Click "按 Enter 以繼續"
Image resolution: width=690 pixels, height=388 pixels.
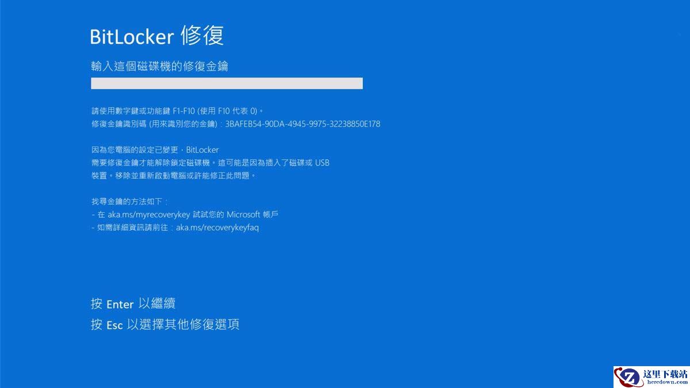[133, 304]
